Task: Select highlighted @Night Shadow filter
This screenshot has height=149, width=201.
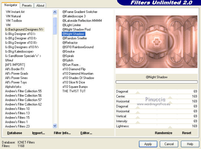Action: (x=73, y=34)
